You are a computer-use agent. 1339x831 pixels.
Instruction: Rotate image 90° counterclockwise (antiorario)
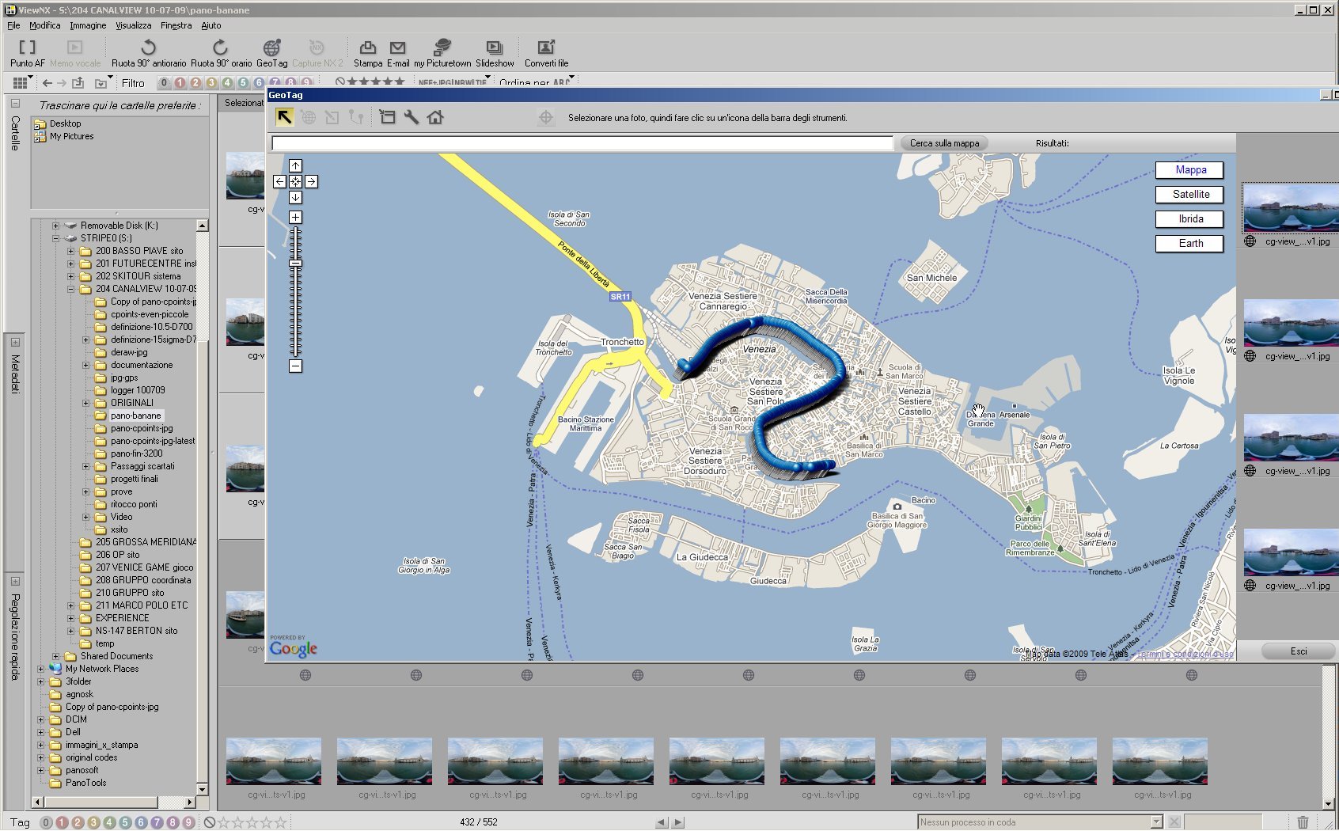click(x=148, y=48)
